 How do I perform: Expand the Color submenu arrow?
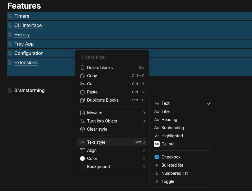(x=144, y=158)
